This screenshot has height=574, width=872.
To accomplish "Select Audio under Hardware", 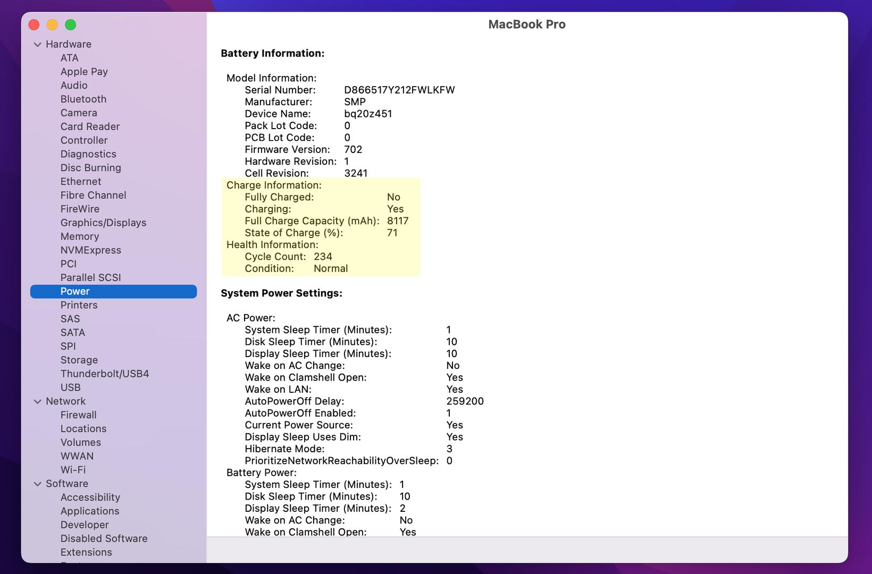I will (x=74, y=86).
